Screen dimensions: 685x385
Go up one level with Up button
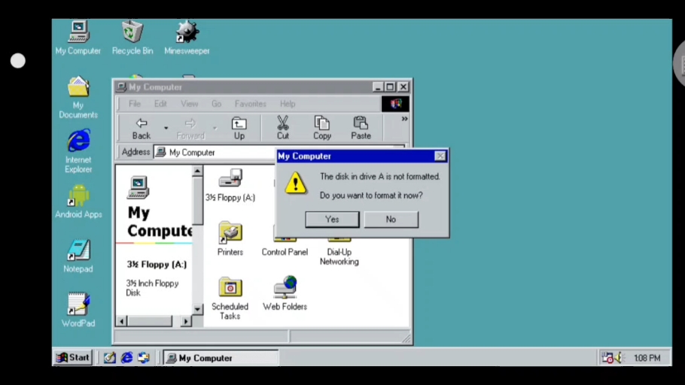[x=239, y=129]
